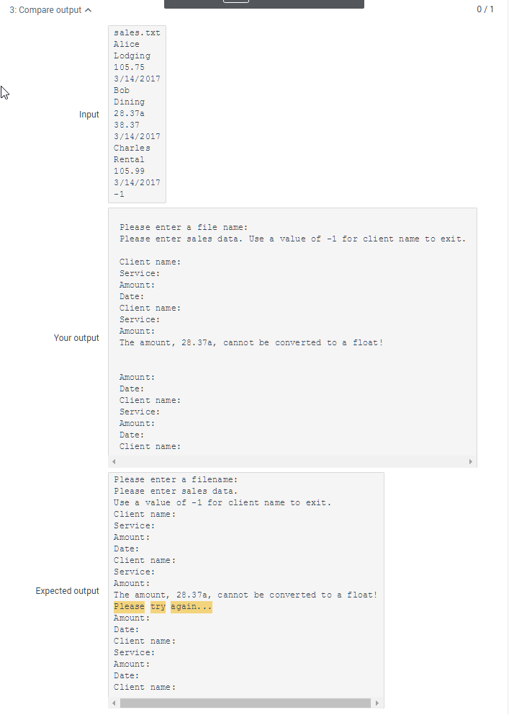The image size is (509, 715).
Task: Click the cannot-be-converted error line in Expected output
Action: click(x=246, y=595)
